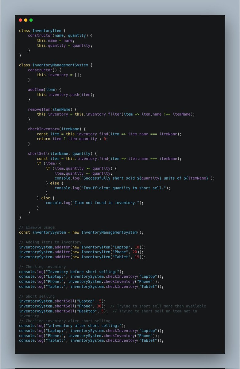Click the line shortSell("Laptop", 5);
Screen dimensions: 240x369
[x=62, y=301]
